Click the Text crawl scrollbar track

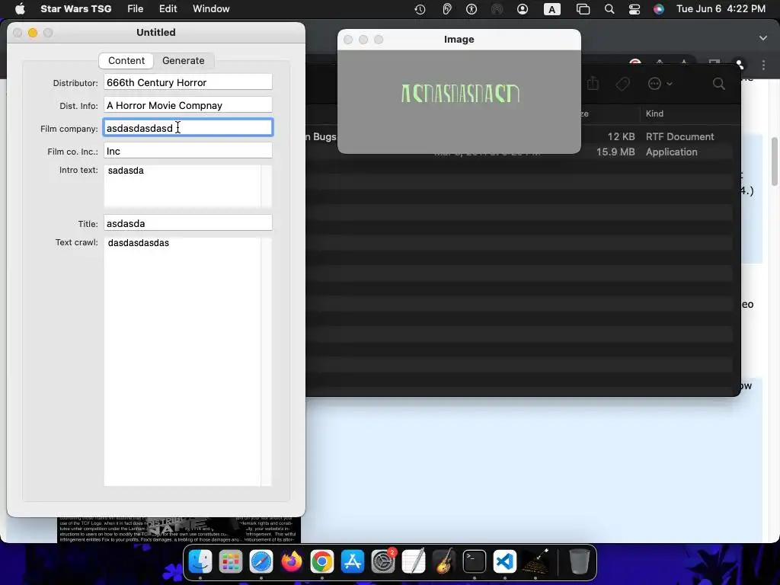click(267, 362)
